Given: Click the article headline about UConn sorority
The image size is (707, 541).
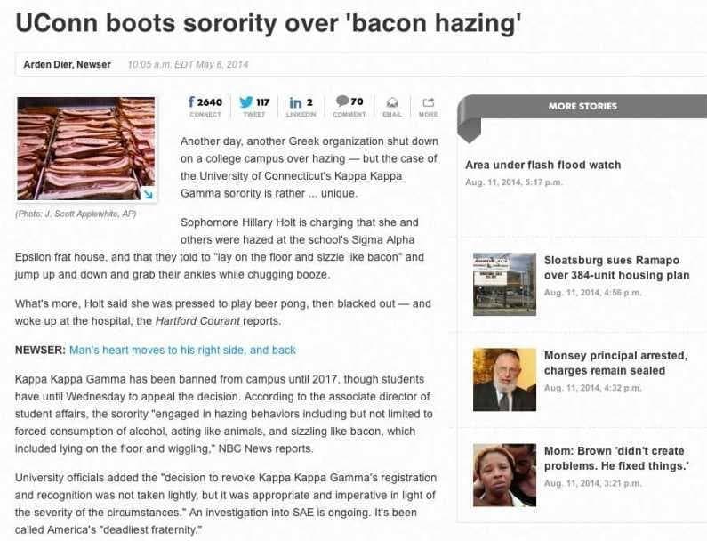Looking at the screenshot, I should pos(268,23).
